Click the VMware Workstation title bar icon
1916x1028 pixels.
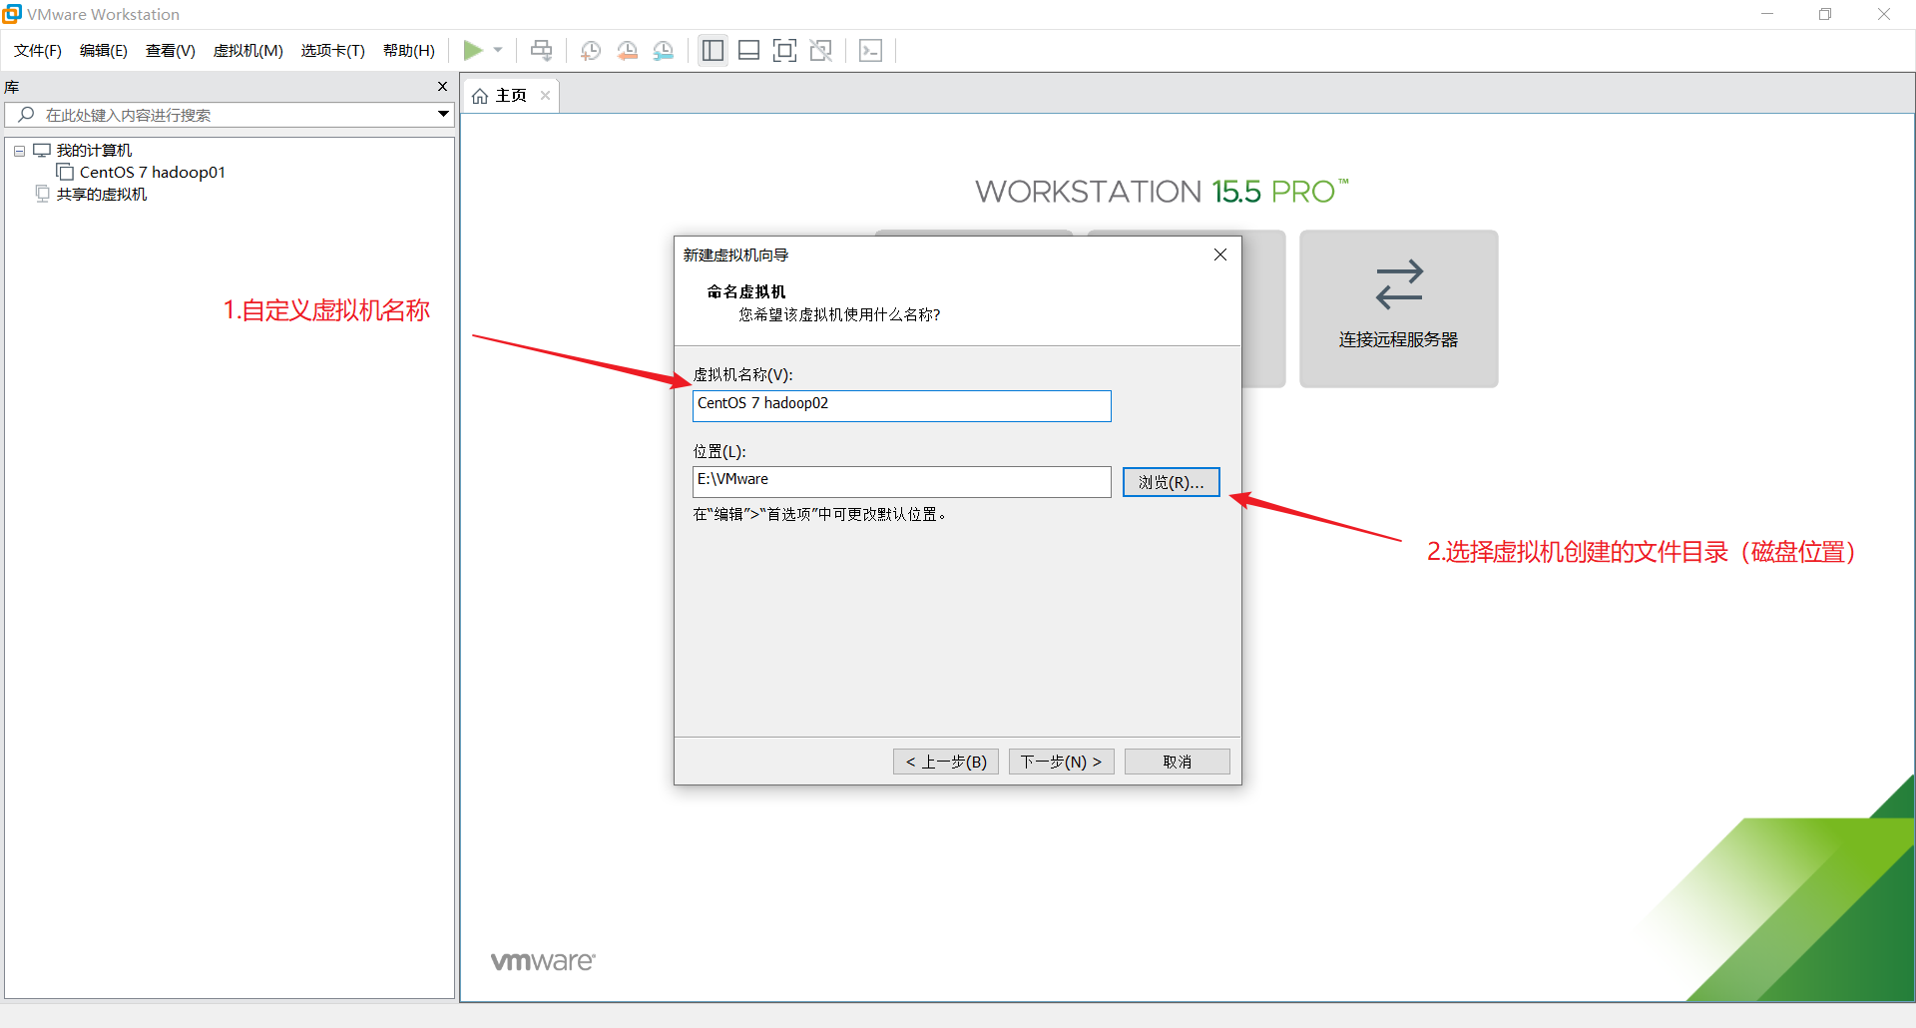click(x=12, y=14)
